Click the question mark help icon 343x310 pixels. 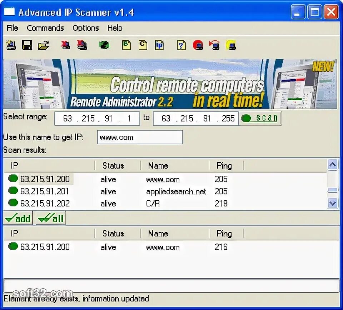click(182, 45)
